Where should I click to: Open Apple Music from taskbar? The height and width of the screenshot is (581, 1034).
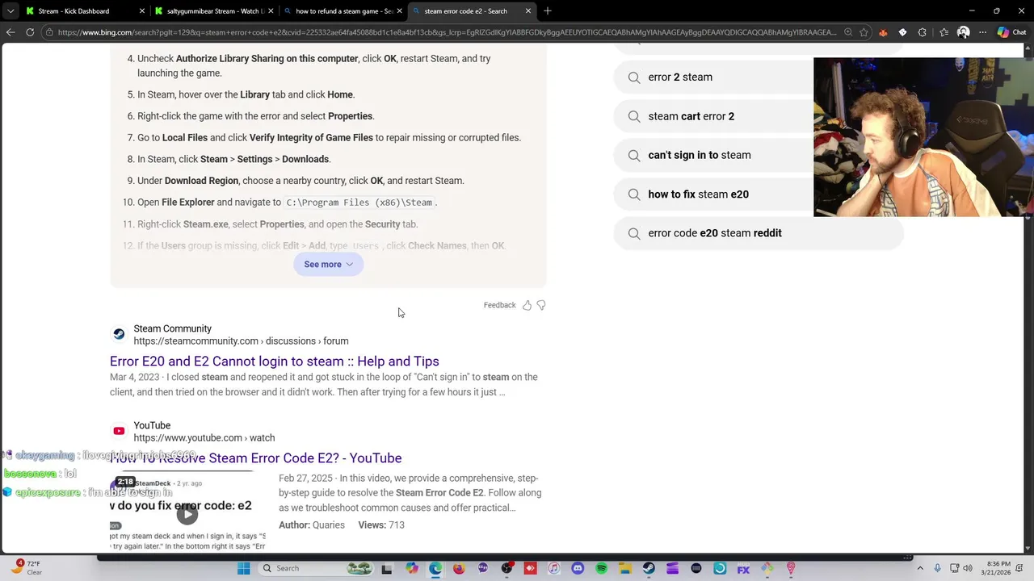pyautogui.click(x=553, y=568)
